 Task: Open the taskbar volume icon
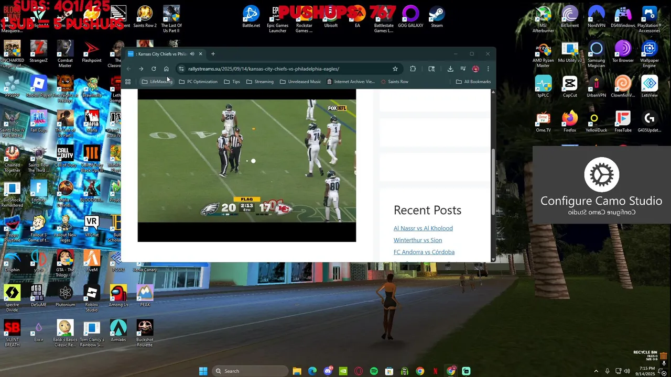pos(627,371)
